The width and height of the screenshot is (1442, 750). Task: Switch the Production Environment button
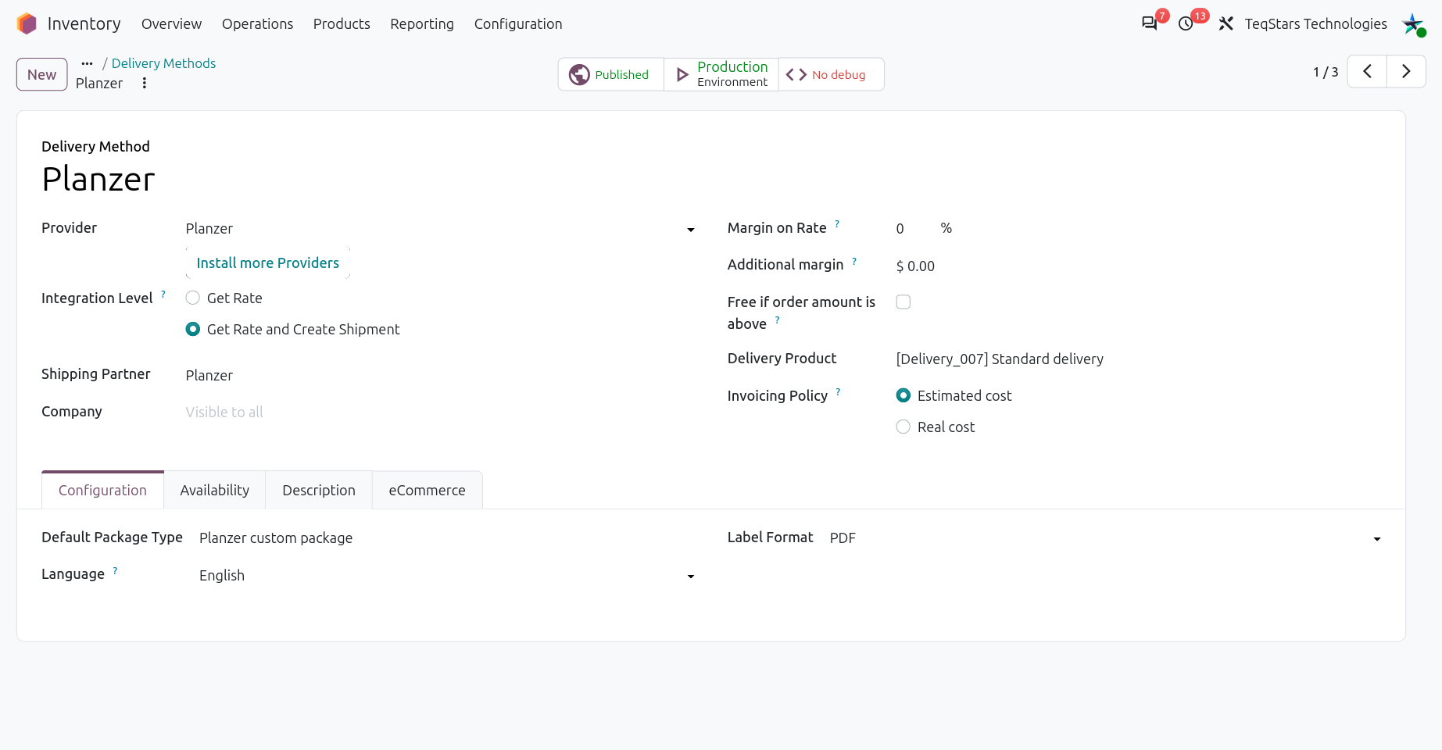tap(721, 74)
